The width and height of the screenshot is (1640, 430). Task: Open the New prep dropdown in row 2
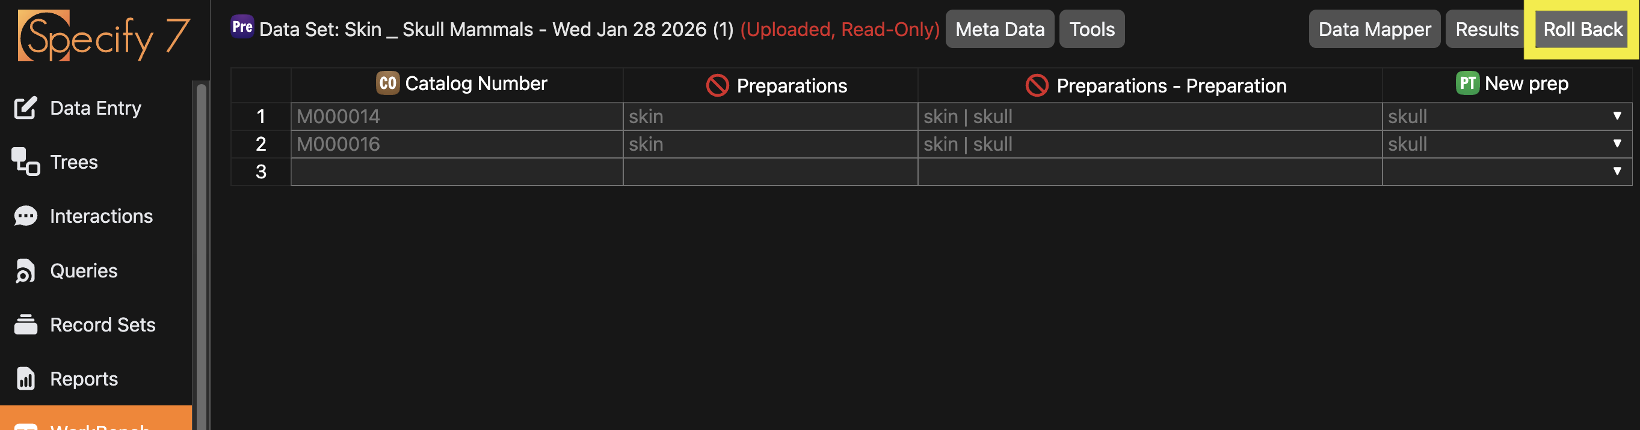point(1617,144)
